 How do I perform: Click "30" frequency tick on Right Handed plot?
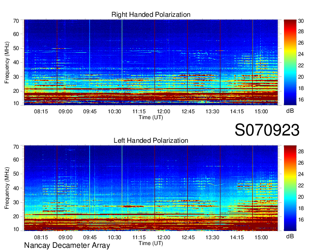point(16,77)
